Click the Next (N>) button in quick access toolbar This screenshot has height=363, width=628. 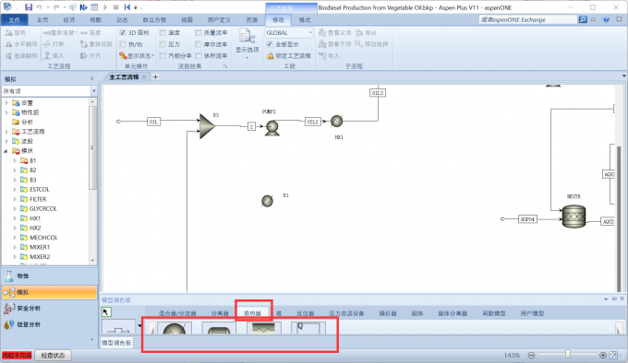point(83,7)
